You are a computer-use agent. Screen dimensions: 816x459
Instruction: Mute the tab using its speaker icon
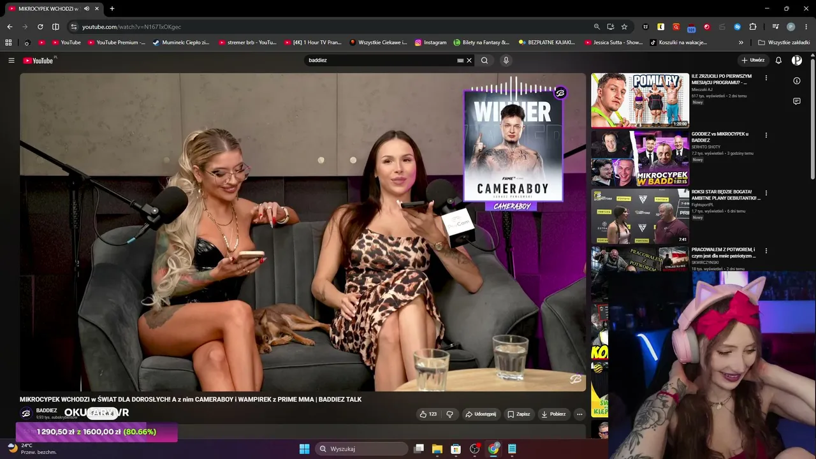tap(86, 9)
